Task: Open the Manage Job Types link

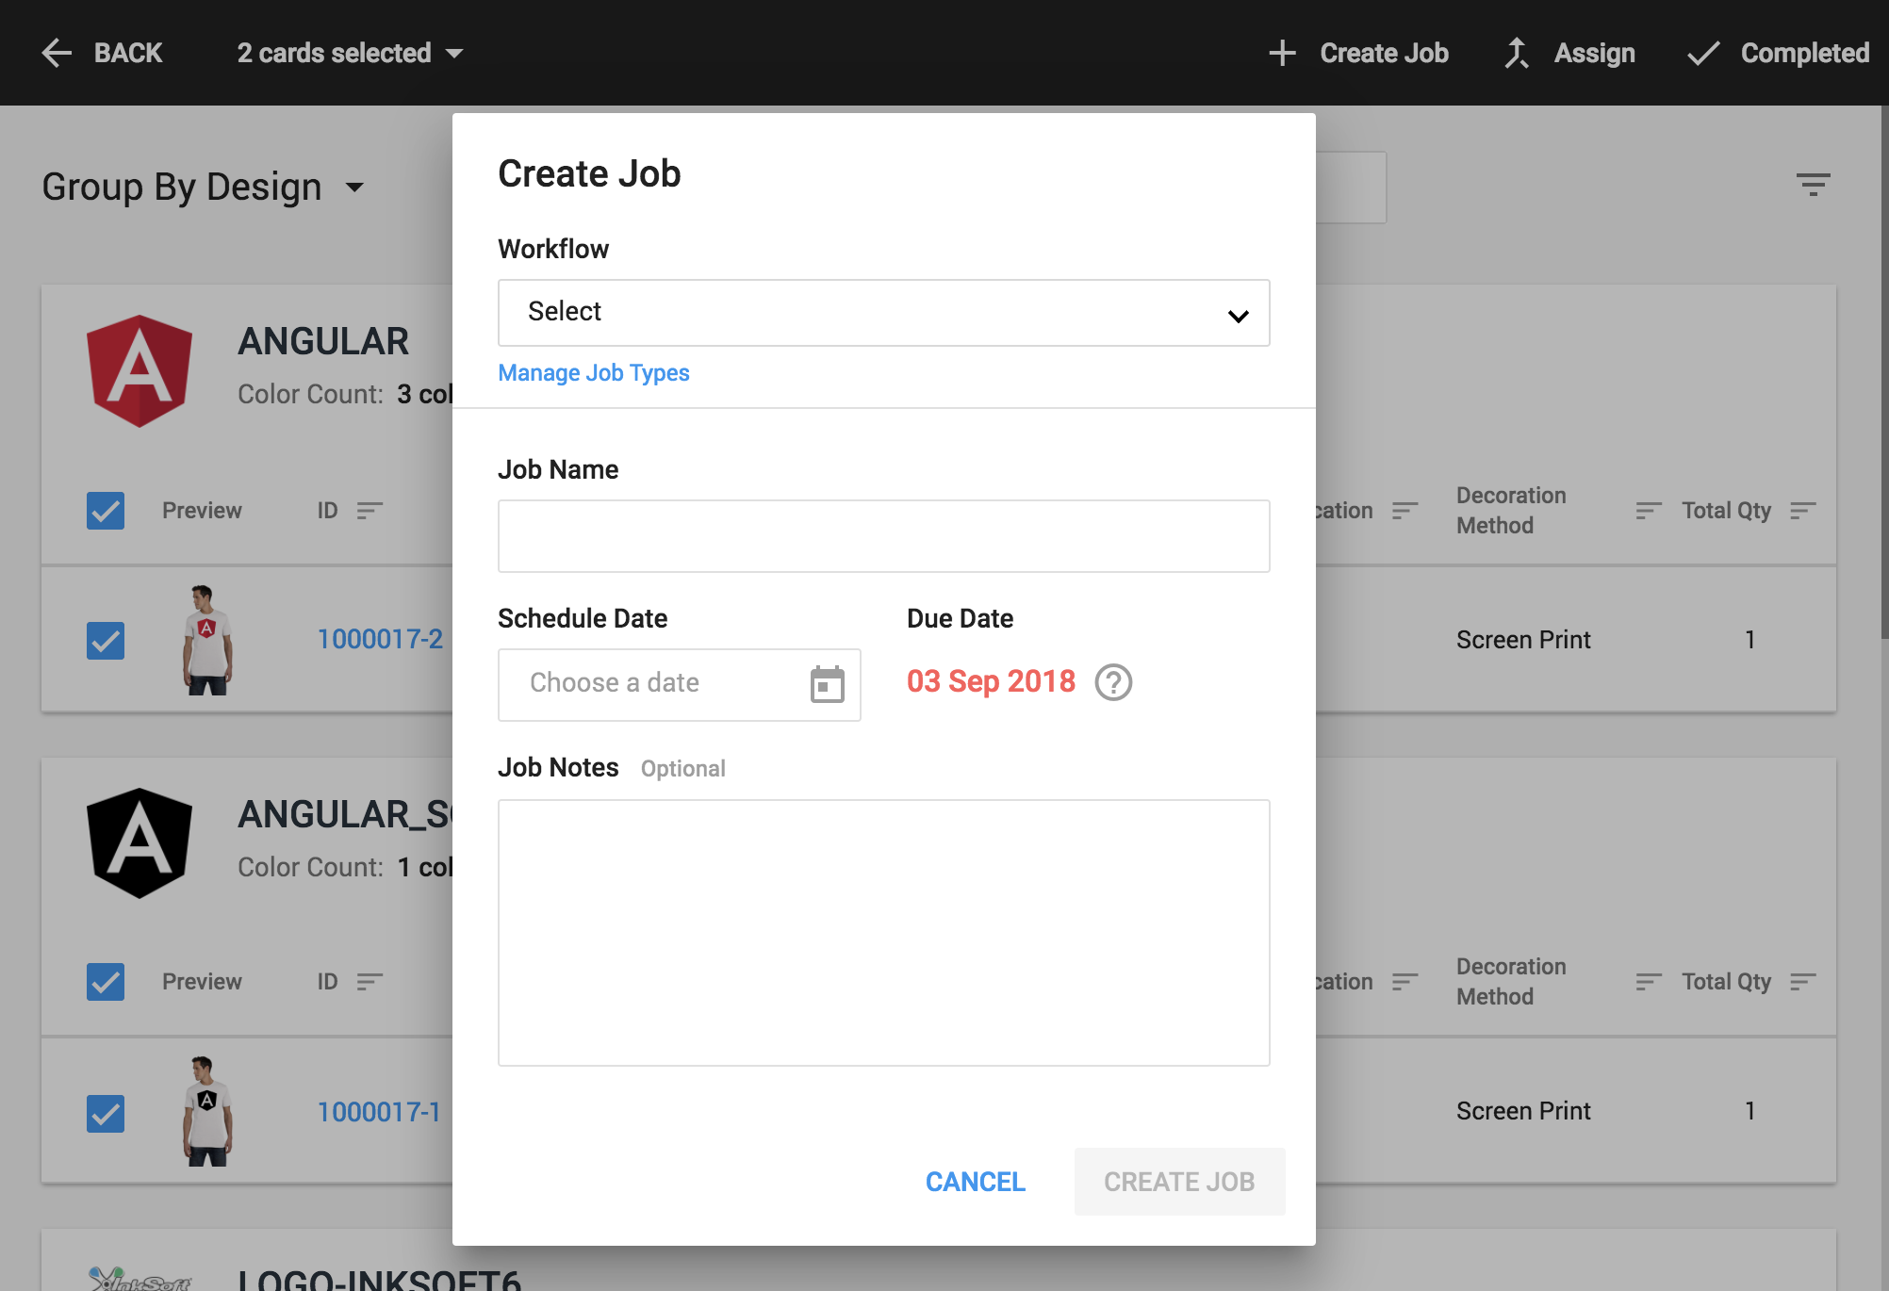Action: pos(594,373)
